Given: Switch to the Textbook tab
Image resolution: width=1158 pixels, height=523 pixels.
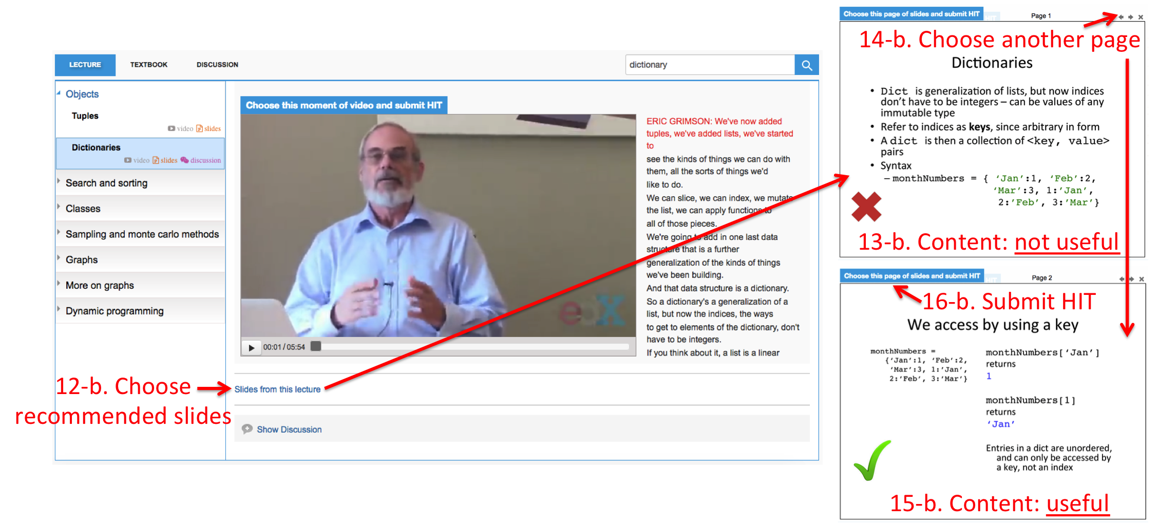Looking at the screenshot, I should (148, 65).
